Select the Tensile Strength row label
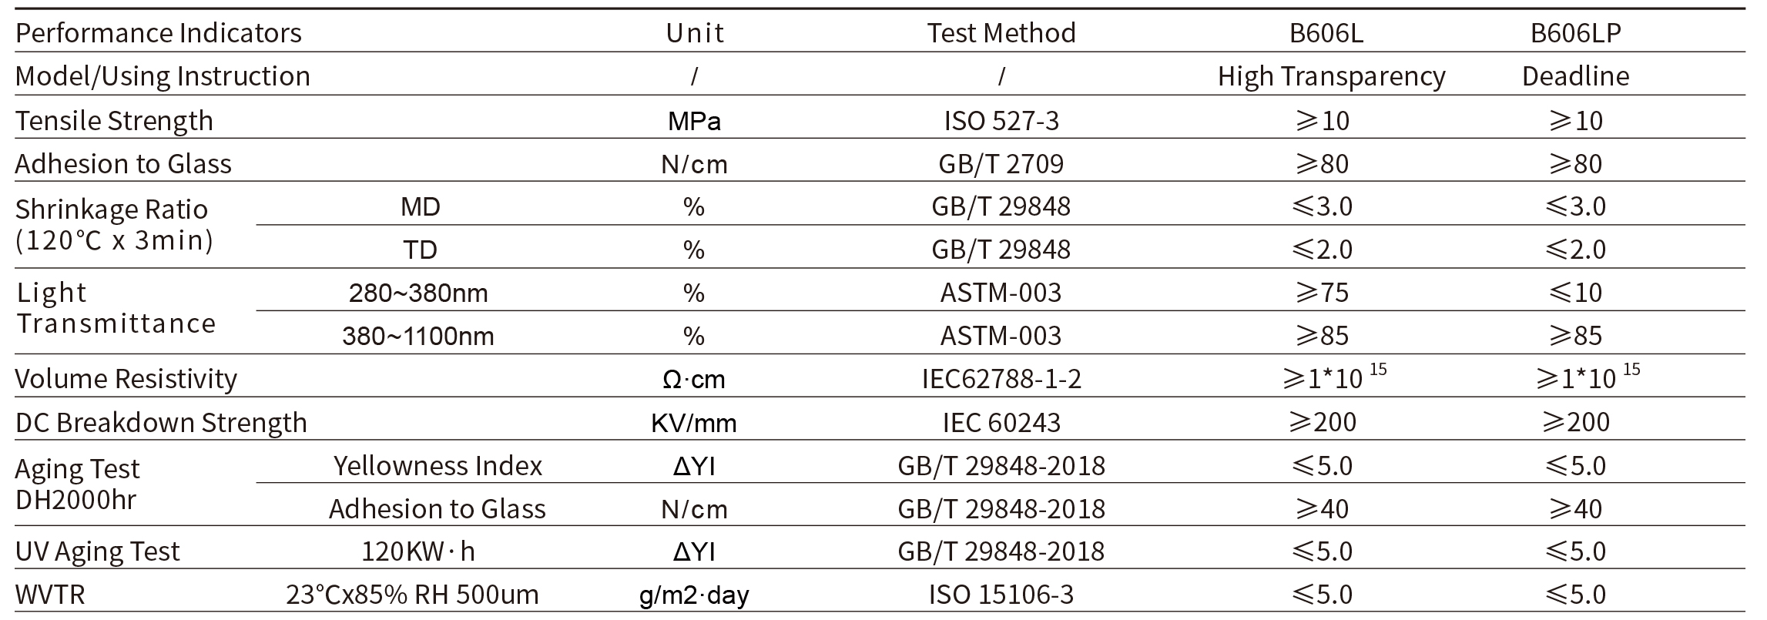Screen dimensions: 1767x620 (x=114, y=120)
